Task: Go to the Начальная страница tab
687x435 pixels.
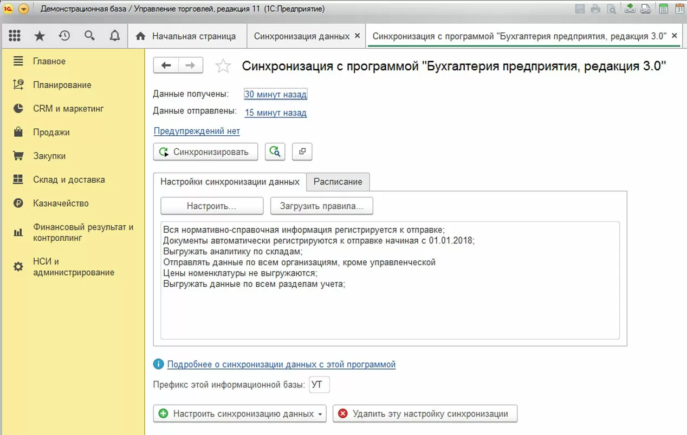Action: pyautogui.click(x=187, y=36)
